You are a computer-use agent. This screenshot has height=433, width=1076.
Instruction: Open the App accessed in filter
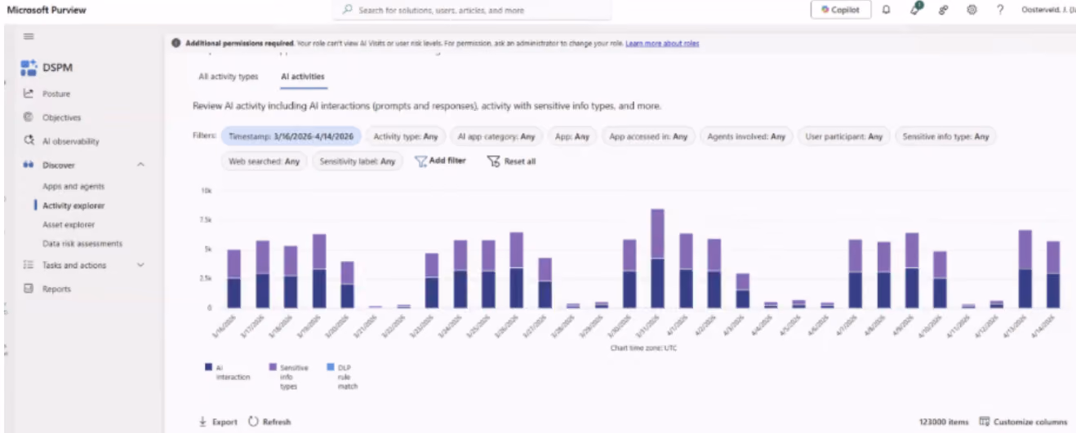tap(649, 137)
